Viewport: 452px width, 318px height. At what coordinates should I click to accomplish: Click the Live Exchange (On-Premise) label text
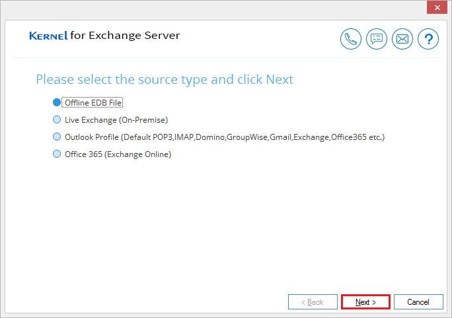[116, 120]
